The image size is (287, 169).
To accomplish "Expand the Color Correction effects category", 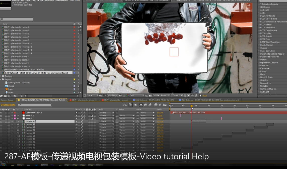I will [x=259, y=51].
